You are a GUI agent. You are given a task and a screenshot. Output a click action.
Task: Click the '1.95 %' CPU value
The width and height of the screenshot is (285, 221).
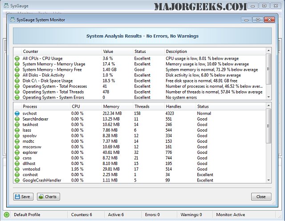pos(77,169)
